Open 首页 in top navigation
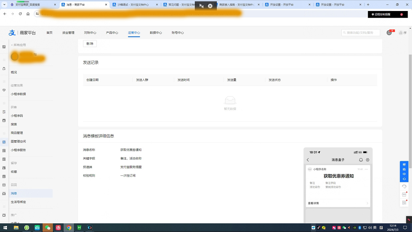Viewport: 412px width, 232px height. [x=49, y=33]
